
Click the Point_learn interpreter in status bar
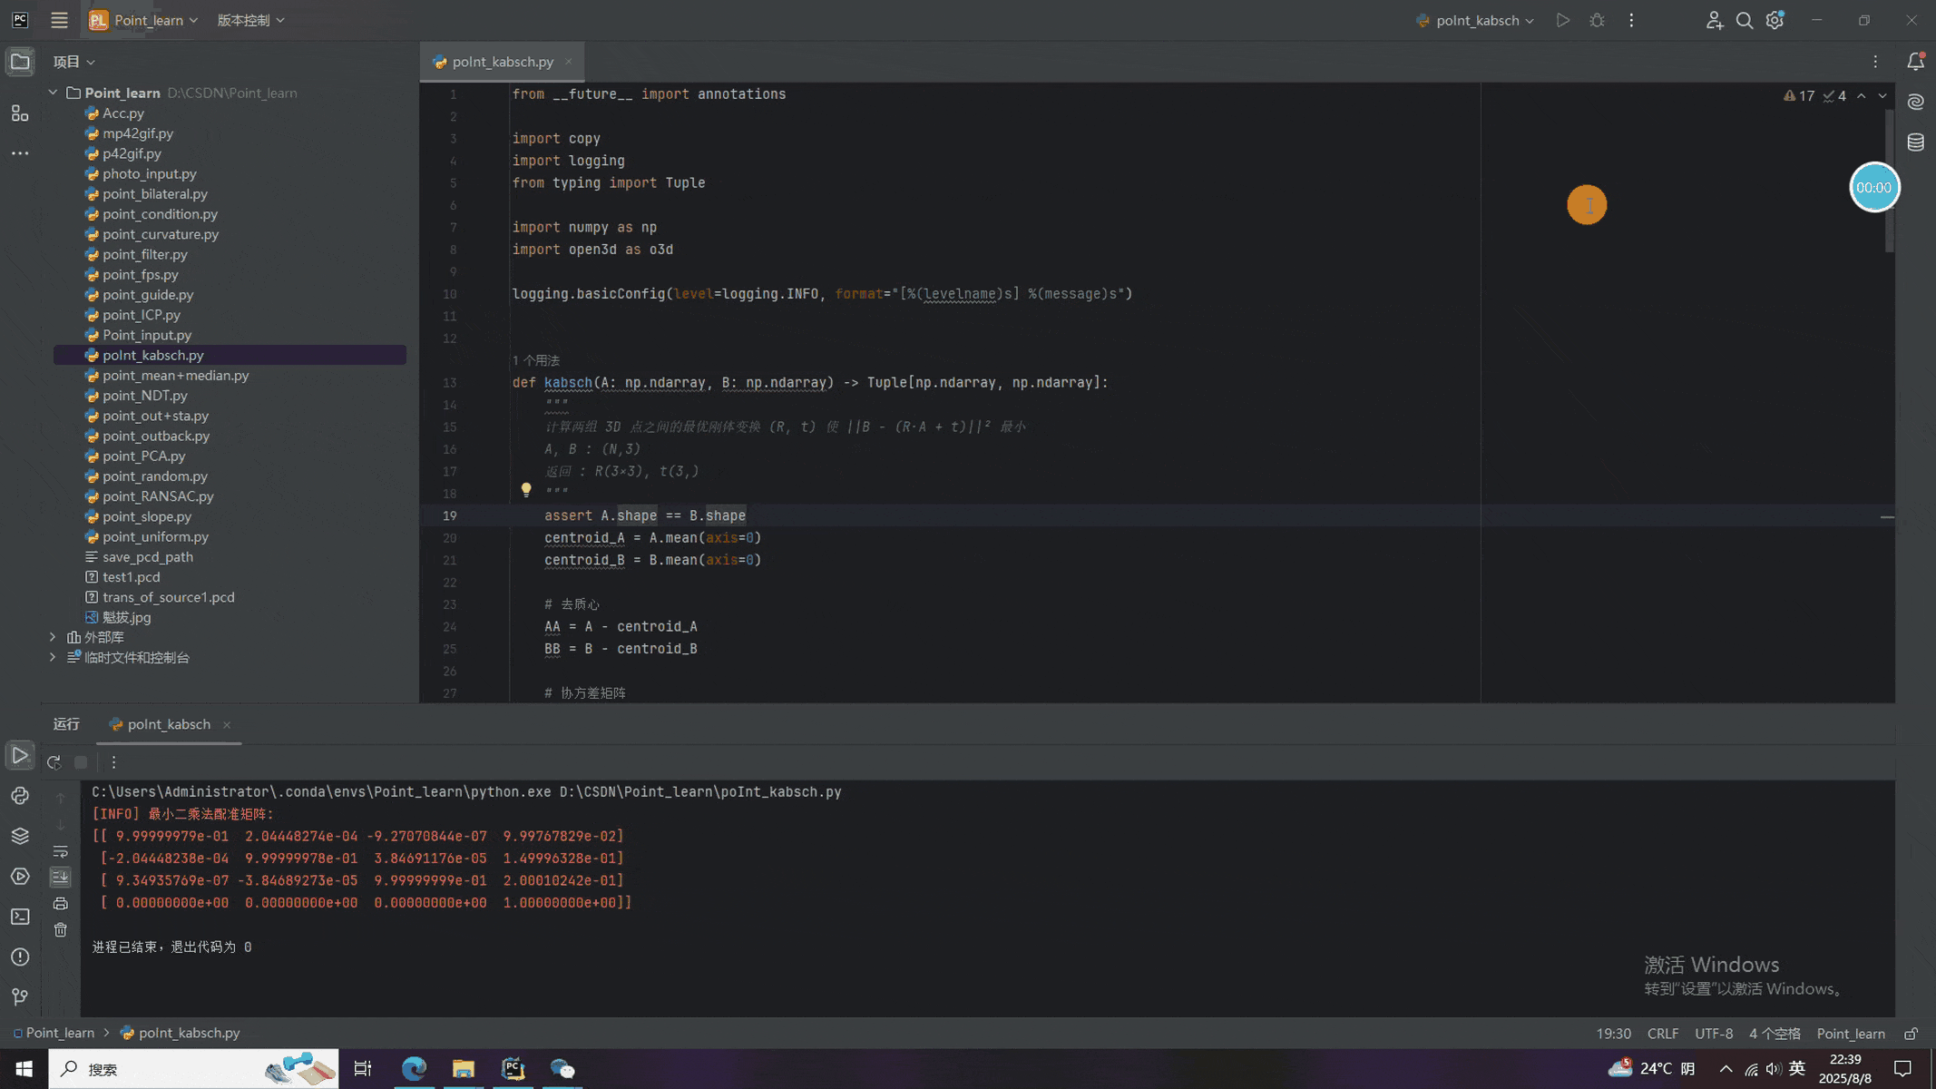coord(1851,1034)
